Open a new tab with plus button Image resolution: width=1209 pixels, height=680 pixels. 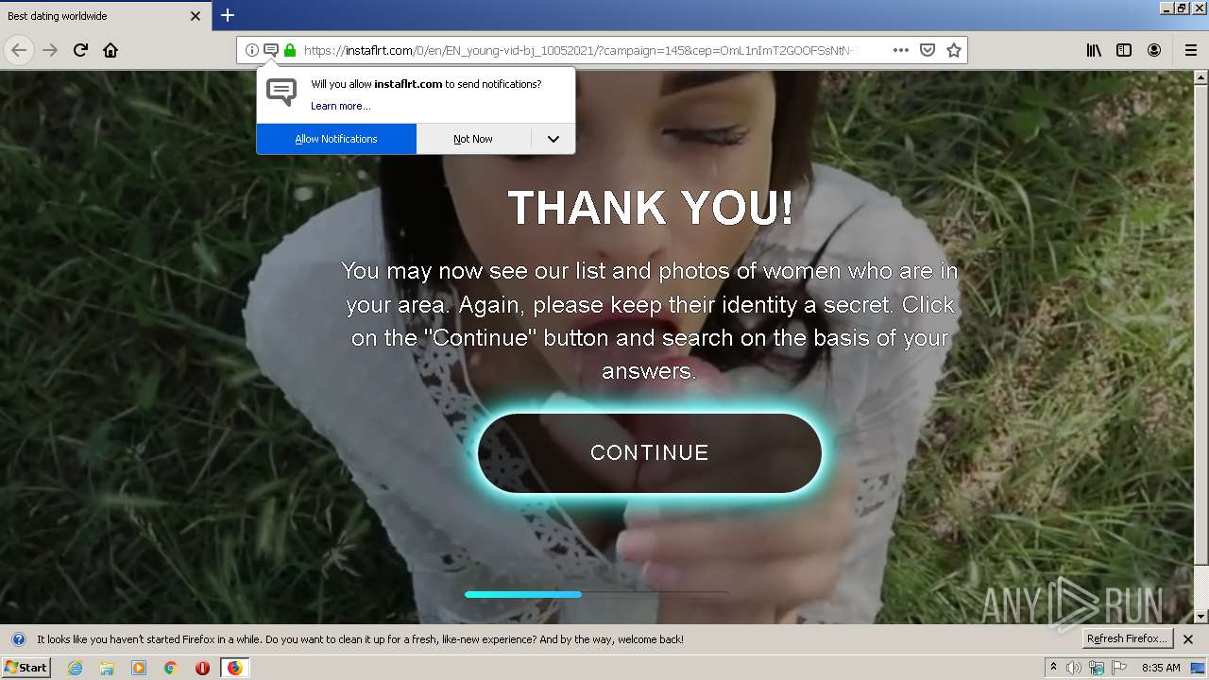[x=228, y=15]
